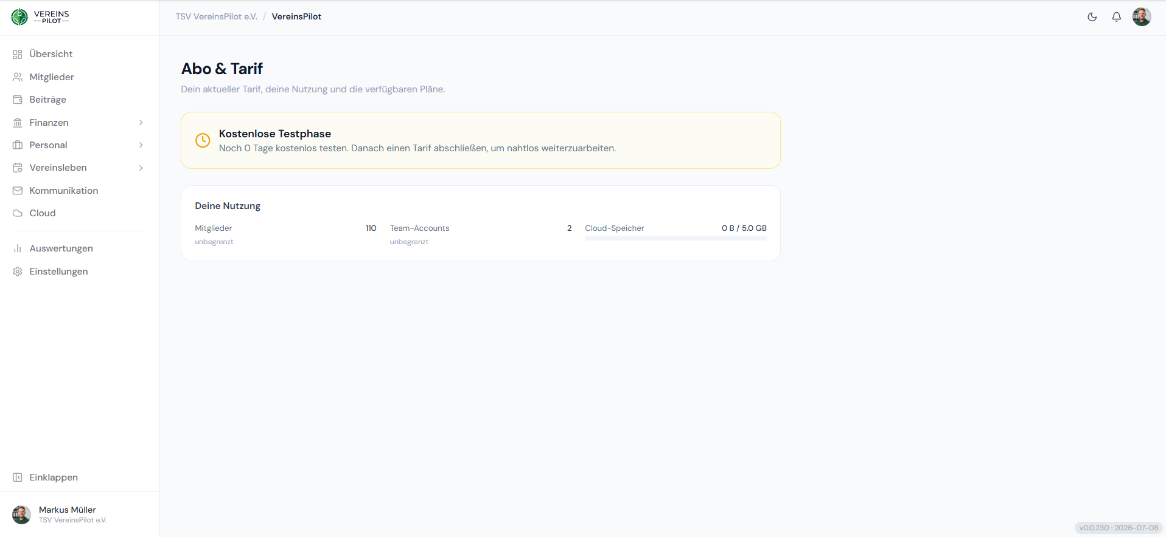Viewport: 1166px width, 537px height.
Task: Click the Finanzen bank icon
Action: point(18,123)
